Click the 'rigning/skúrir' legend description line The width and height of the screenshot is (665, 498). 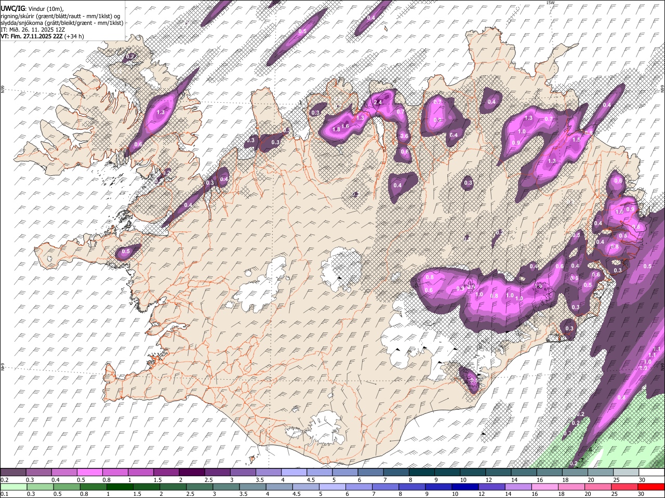click(x=60, y=16)
